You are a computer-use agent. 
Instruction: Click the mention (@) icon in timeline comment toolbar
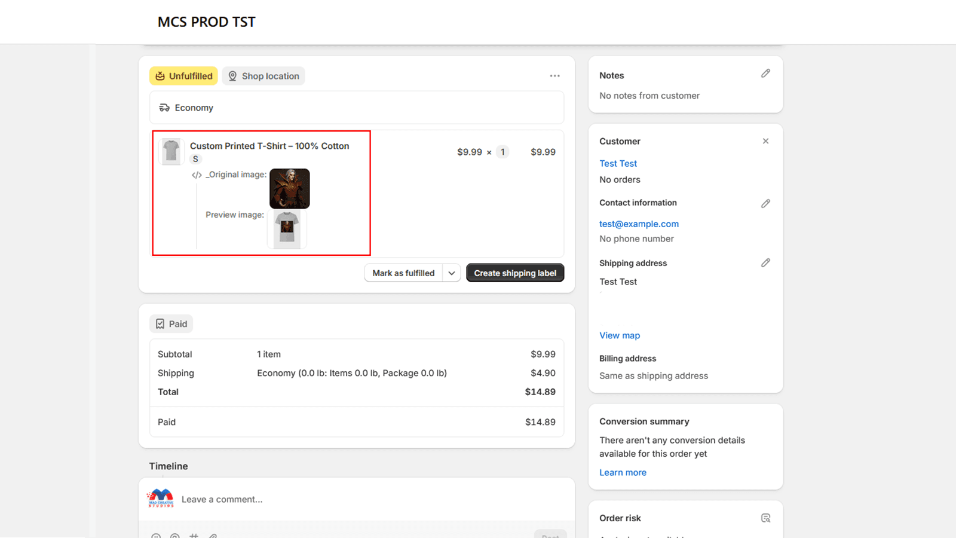[174, 536]
